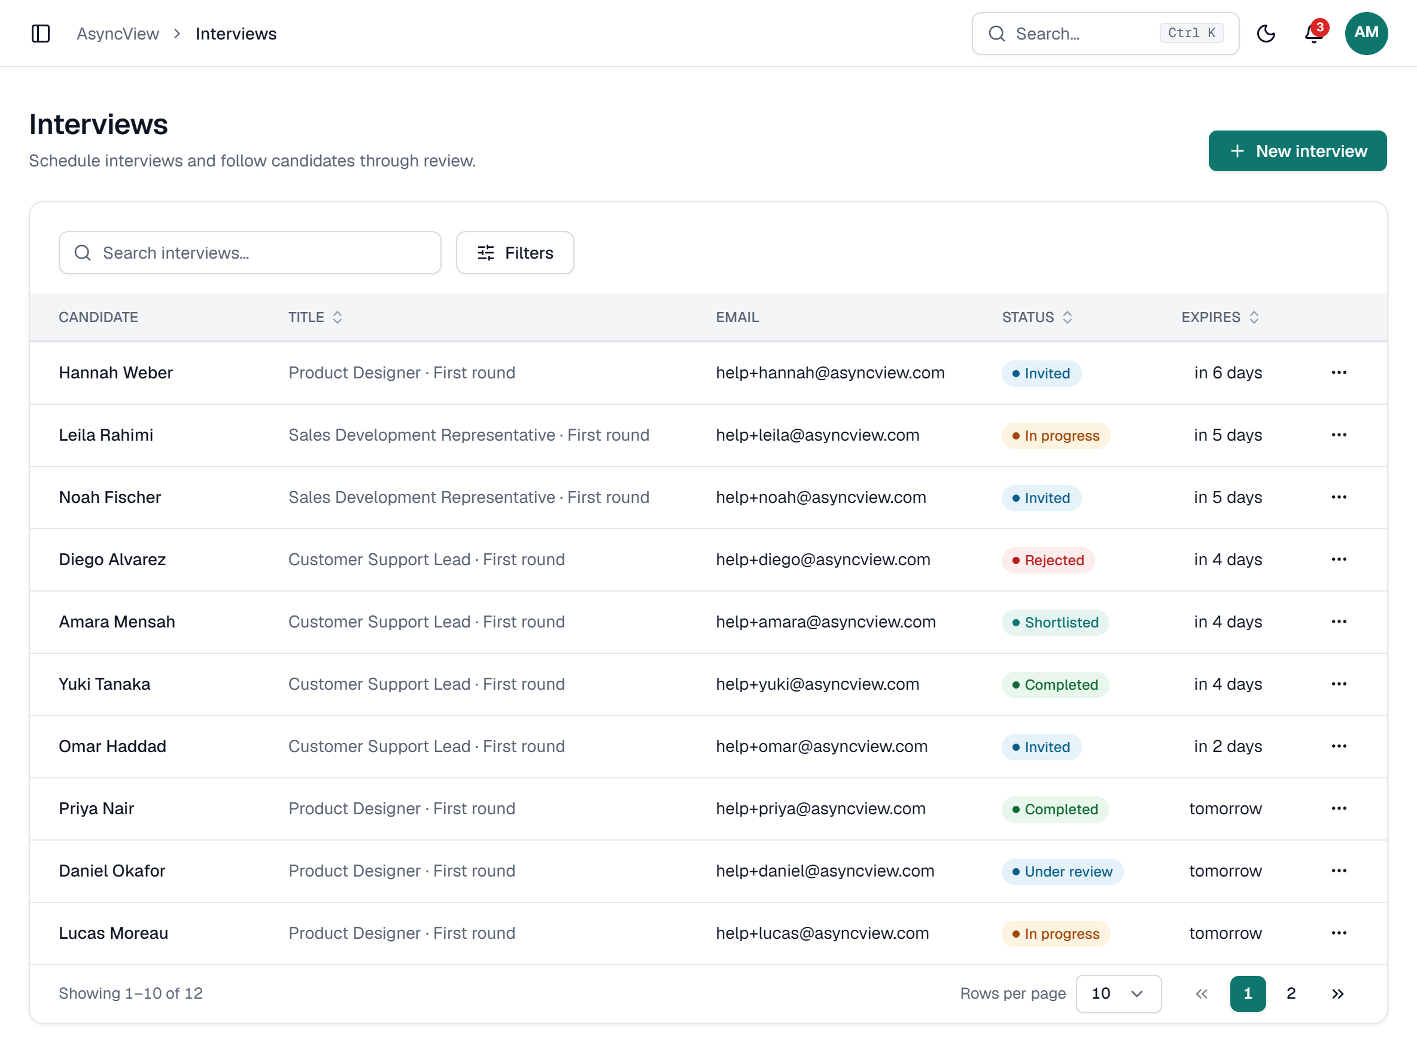Open row actions for Yuki Tanaka
This screenshot has width=1417, height=1037.
click(1339, 684)
